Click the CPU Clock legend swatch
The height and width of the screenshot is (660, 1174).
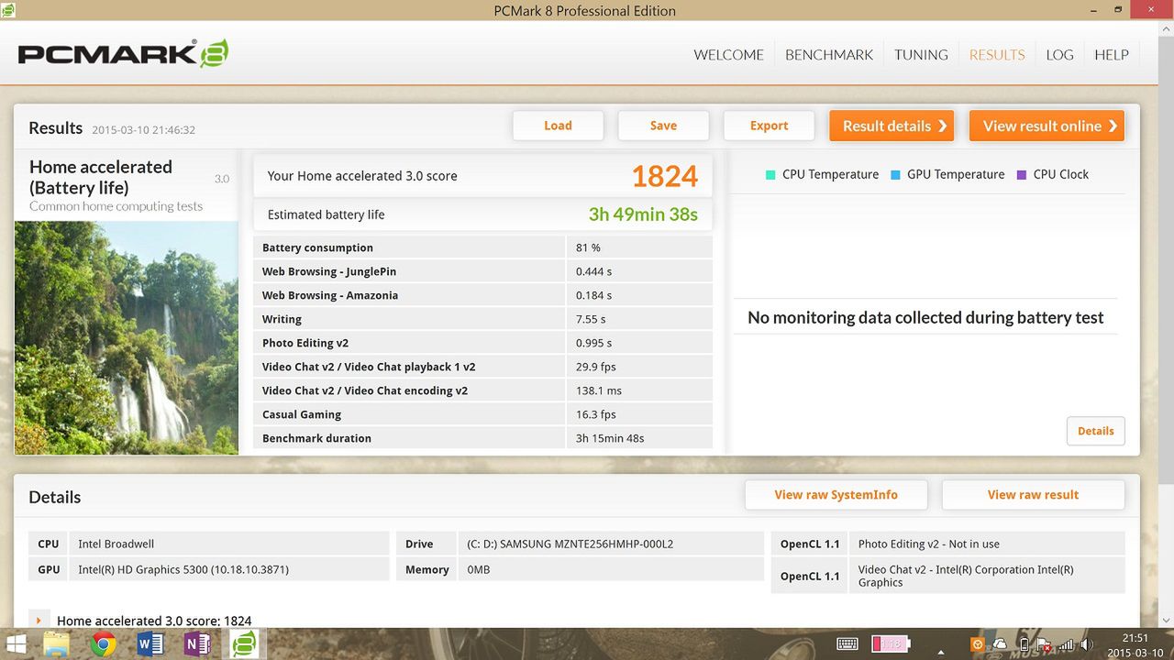(x=1022, y=174)
